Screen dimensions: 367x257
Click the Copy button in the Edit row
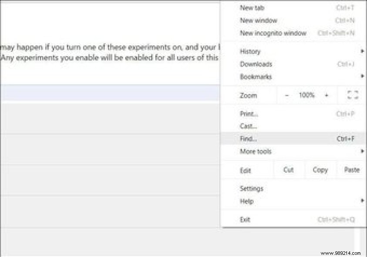(x=320, y=170)
